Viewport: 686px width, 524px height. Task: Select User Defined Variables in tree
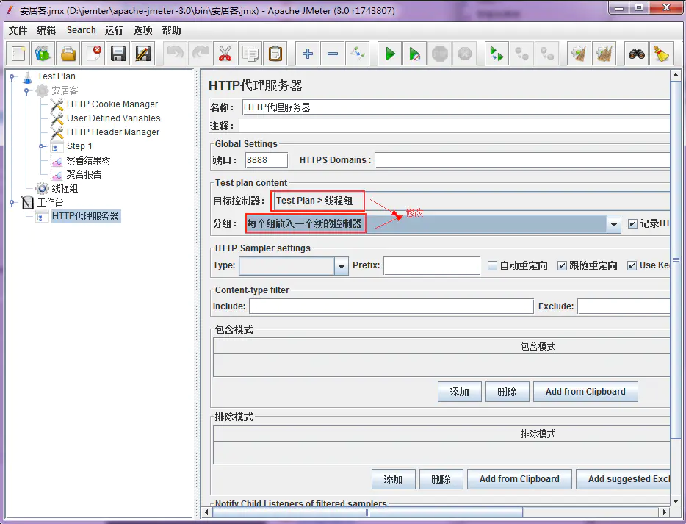click(x=113, y=118)
